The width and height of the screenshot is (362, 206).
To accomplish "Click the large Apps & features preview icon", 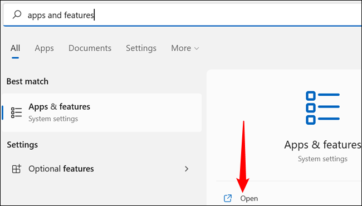I will pos(322,108).
